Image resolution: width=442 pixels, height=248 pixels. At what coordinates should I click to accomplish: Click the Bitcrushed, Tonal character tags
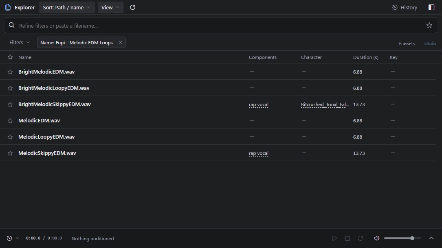pos(325,104)
